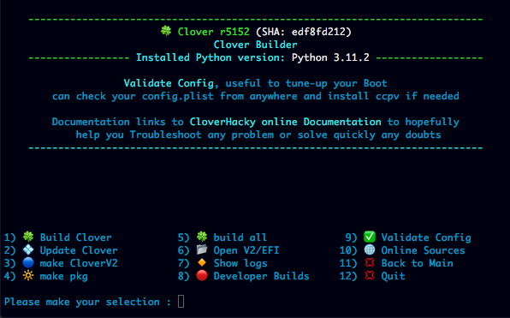The width and height of the screenshot is (510, 318).
Task: Click the 'Clover r5152' version text
Action: click(214, 32)
